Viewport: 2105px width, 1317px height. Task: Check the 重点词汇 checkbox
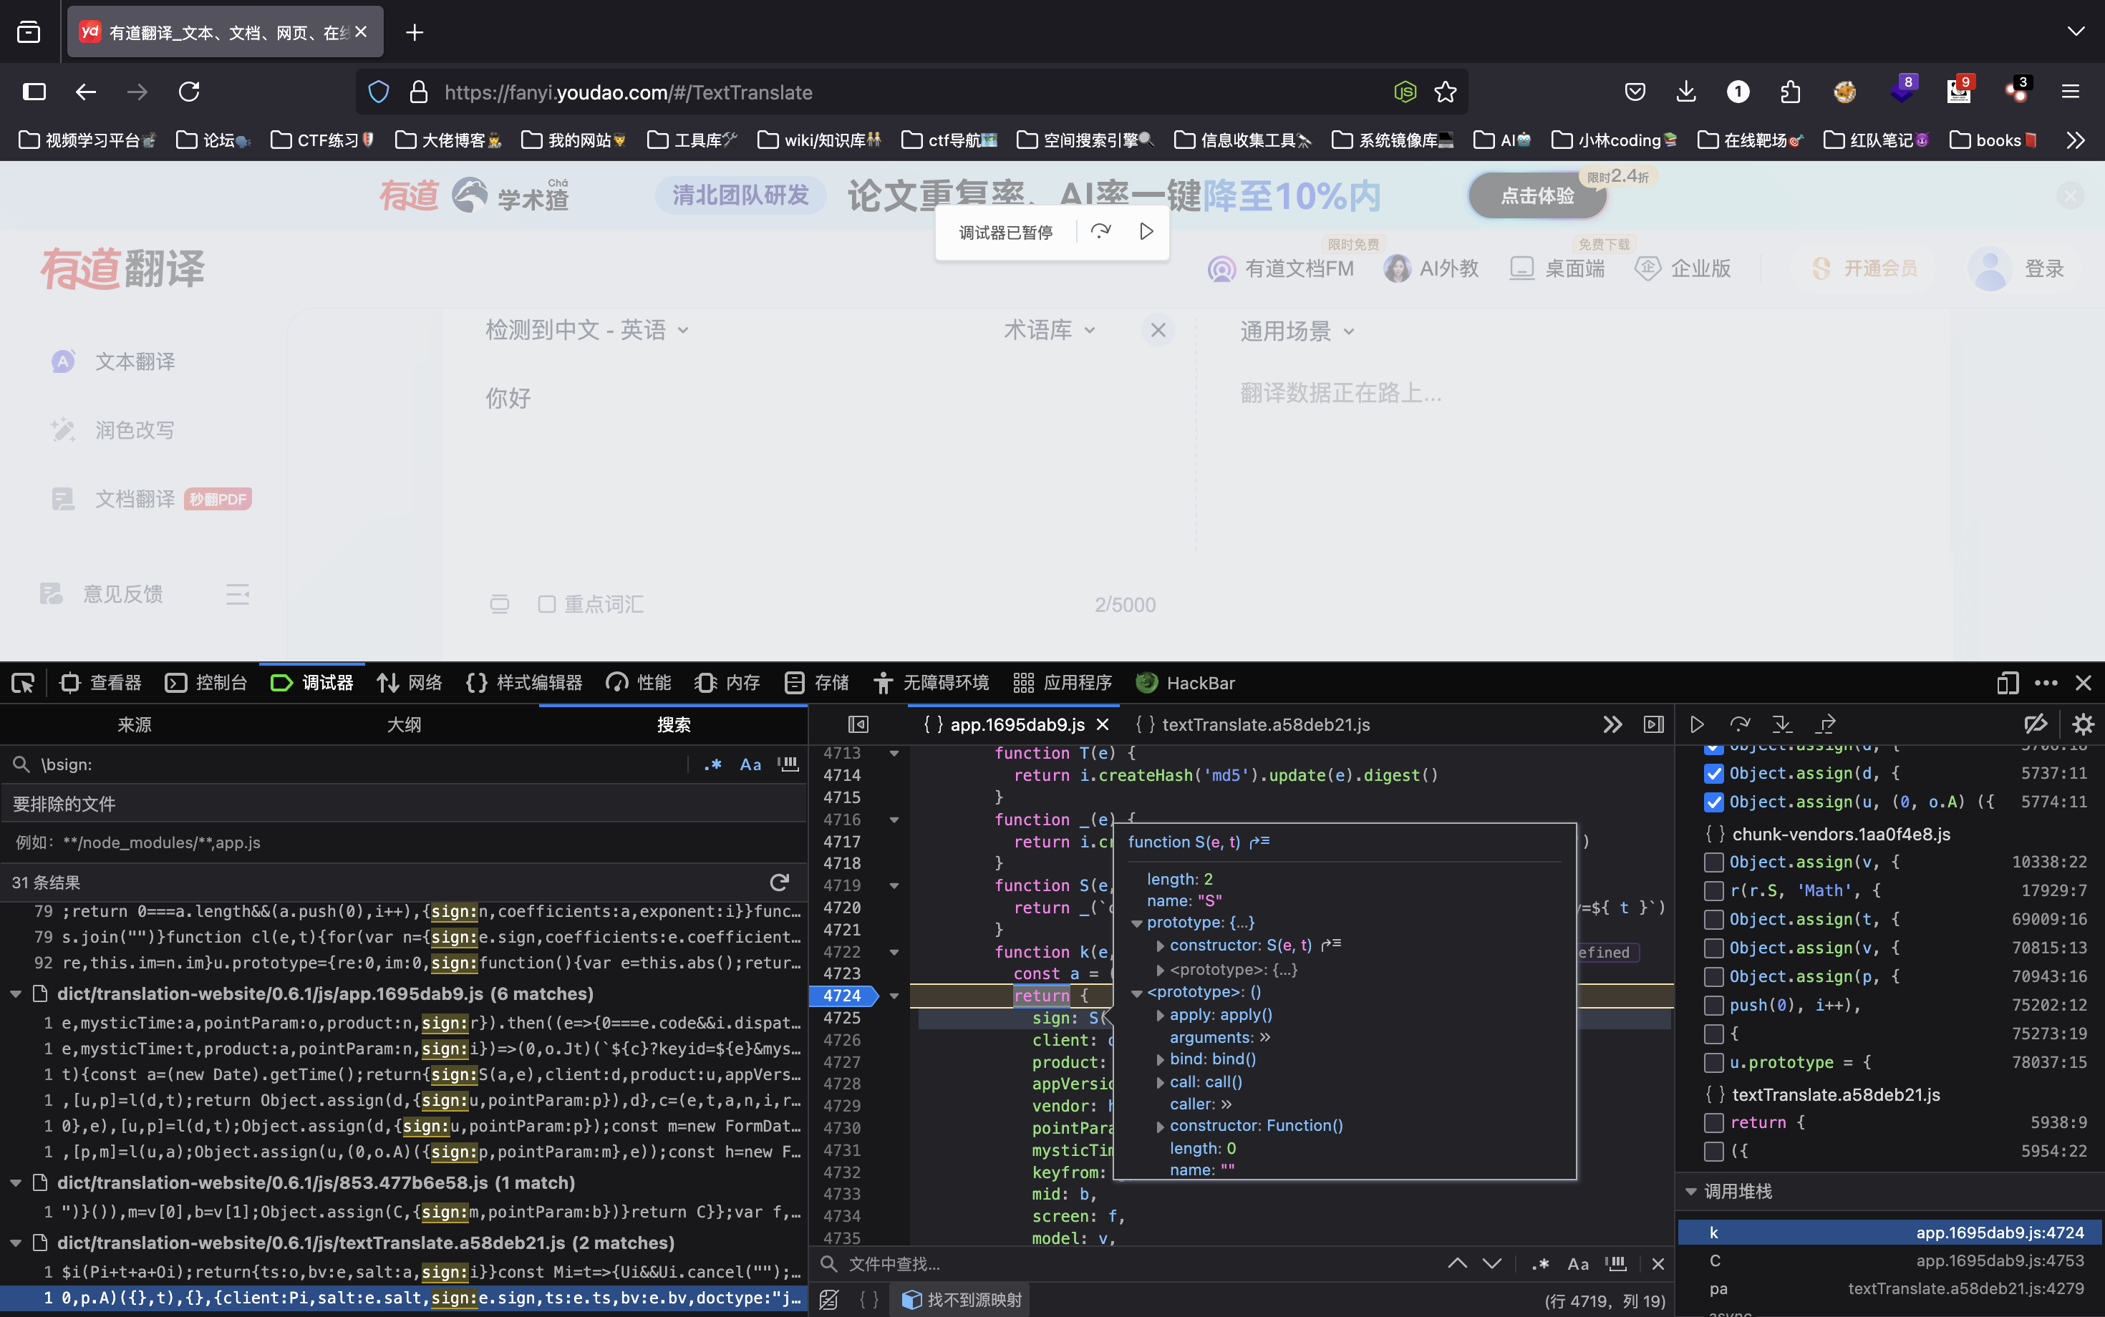[546, 605]
